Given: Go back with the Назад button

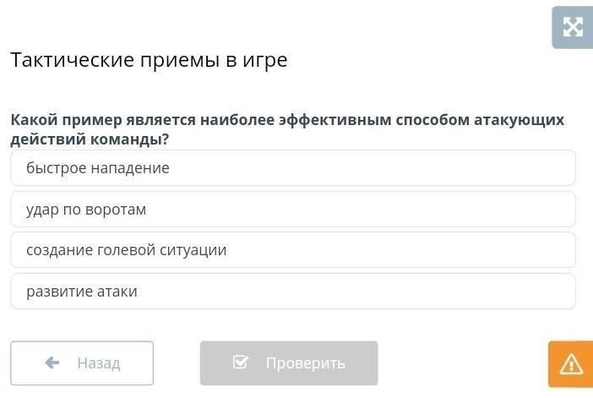Looking at the screenshot, I should (x=82, y=363).
